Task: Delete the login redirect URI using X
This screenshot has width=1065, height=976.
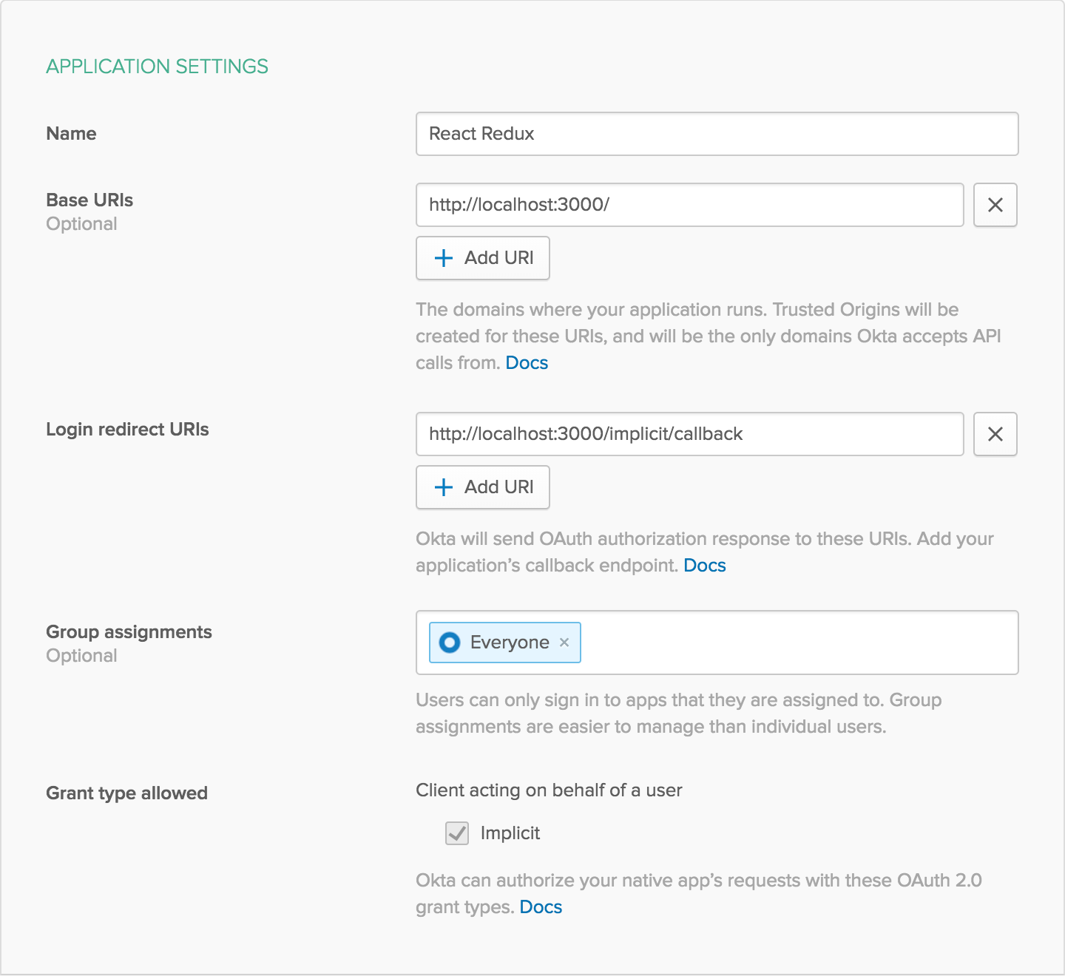Action: pos(995,434)
